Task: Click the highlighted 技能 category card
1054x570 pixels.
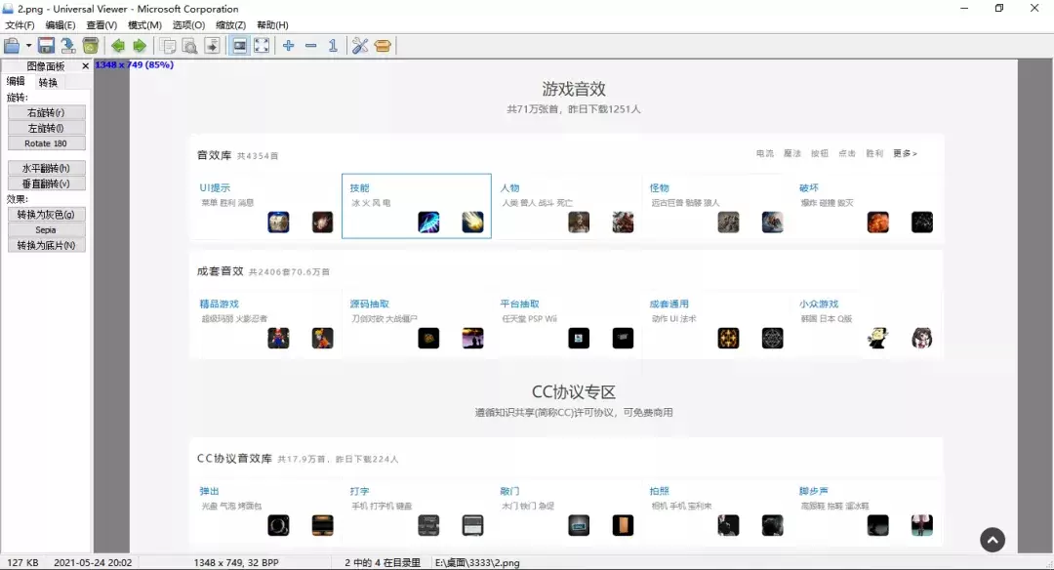Action: [416, 206]
